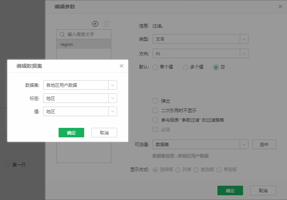This screenshot has height=200, width=287.
Task: Tick the 二次引用时不显示 checkbox
Action: click(x=155, y=110)
